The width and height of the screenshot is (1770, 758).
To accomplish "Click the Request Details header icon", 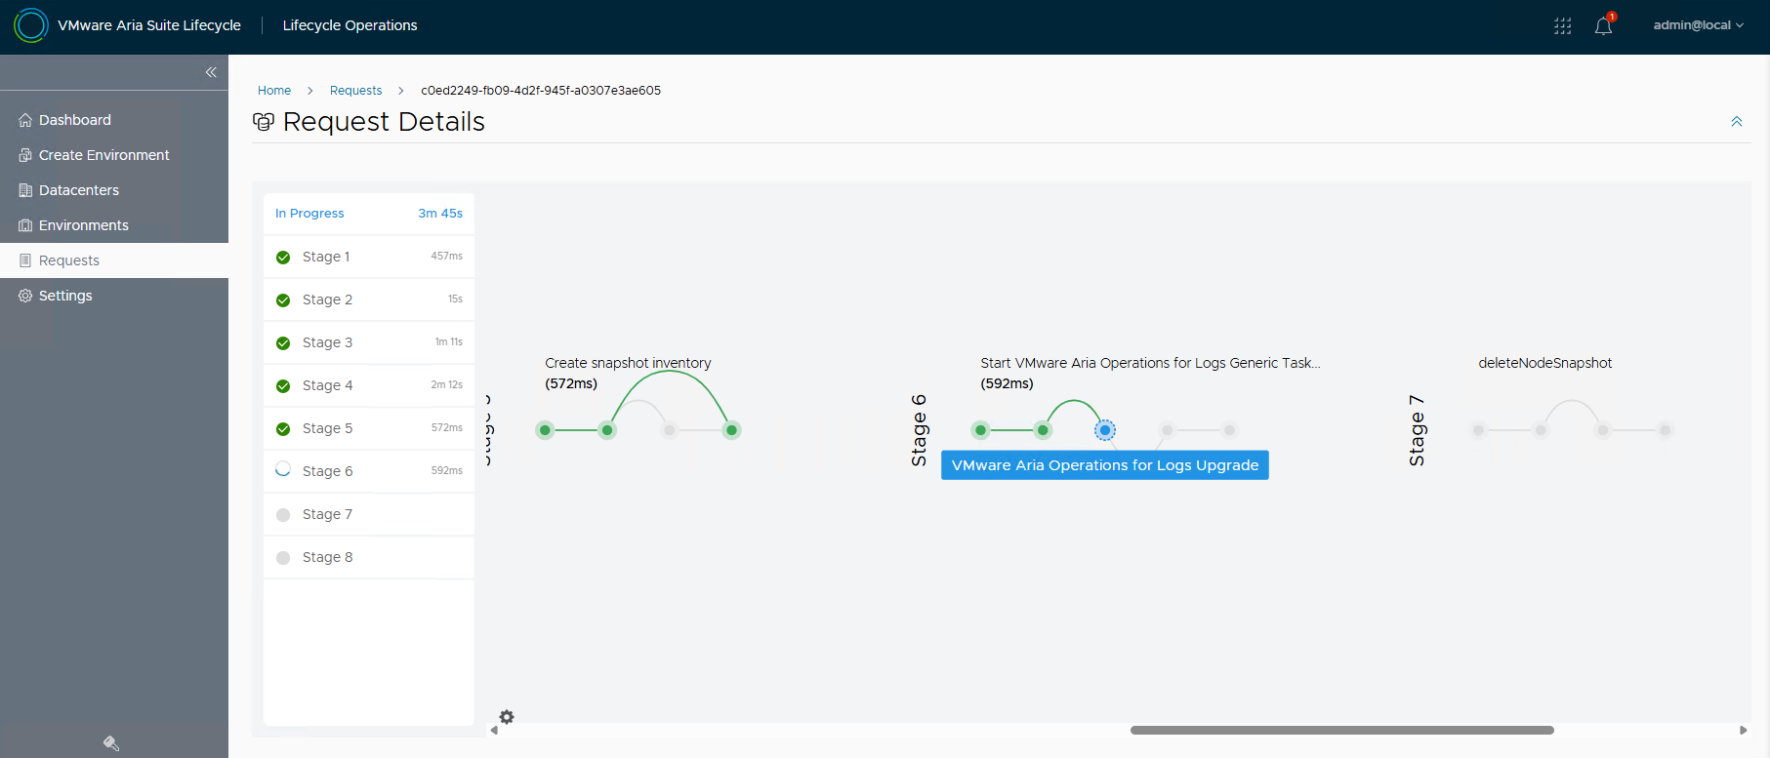I will [263, 122].
